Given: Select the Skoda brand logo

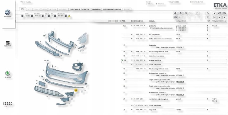Looking at the screenshot, I should click(8, 74).
